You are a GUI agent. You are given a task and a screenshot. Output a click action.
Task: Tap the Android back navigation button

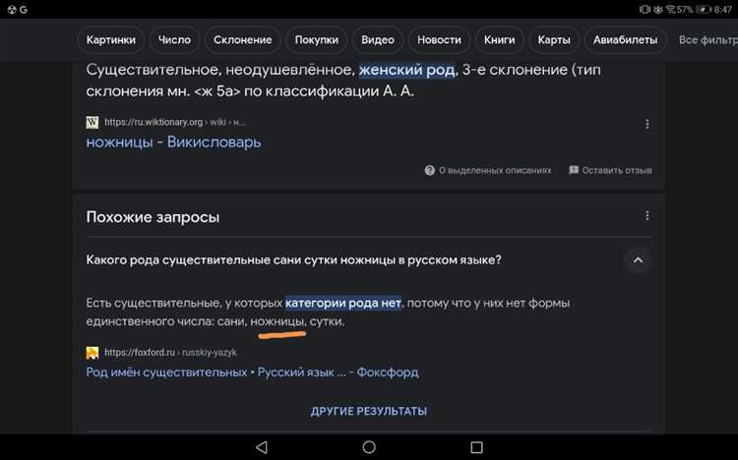(262, 447)
